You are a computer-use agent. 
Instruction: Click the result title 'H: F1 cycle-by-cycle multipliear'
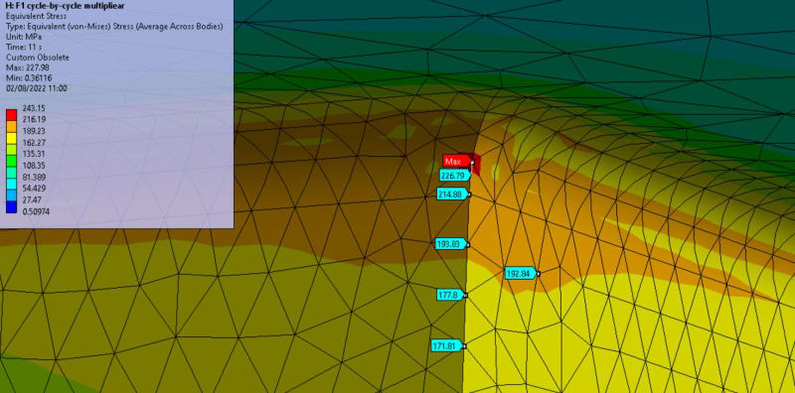point(65,6)
